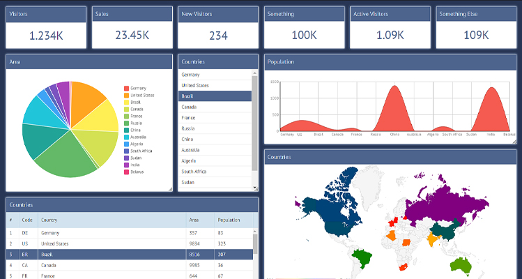Toggle Sudan purple legend swatch

[127, 158]
